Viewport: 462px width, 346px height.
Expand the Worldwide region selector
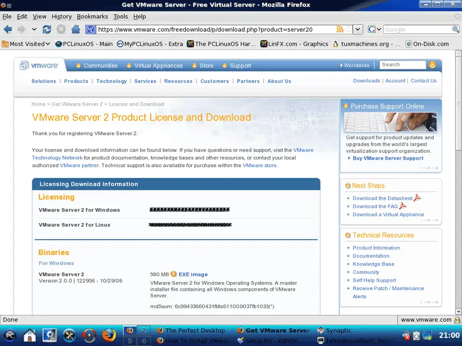[x=355, y=65]
